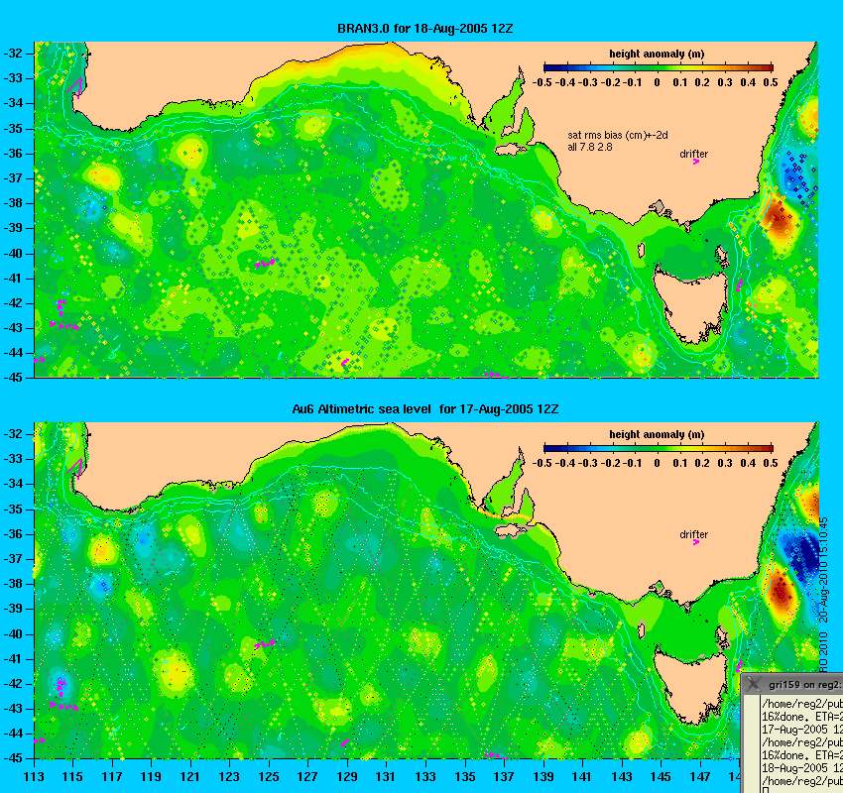The width and height of the screenshot is (843, 793).
Task: Click the 'drifter' legend label in top plot
Action: (693, 154)
